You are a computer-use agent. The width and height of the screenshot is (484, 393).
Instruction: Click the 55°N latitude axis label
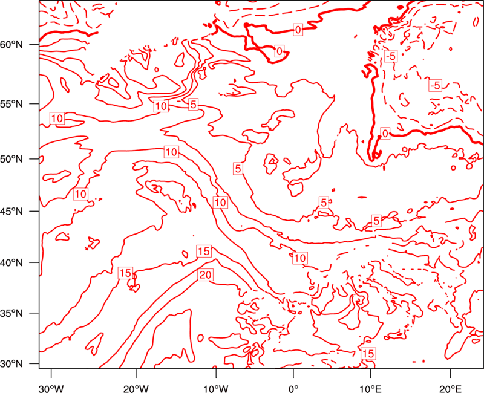tap(11, 104)
